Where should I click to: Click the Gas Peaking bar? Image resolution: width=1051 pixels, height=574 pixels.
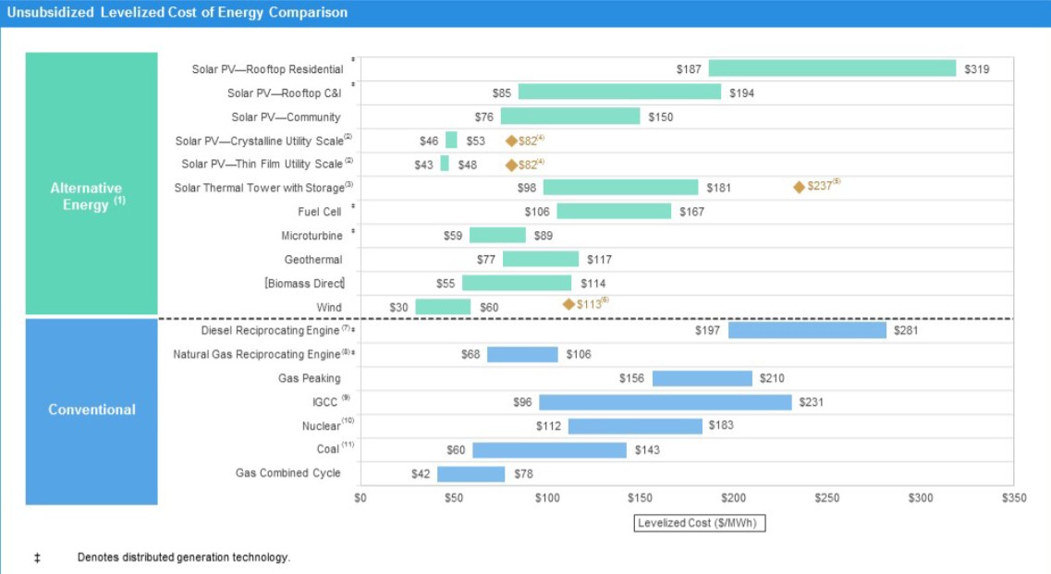703,379
